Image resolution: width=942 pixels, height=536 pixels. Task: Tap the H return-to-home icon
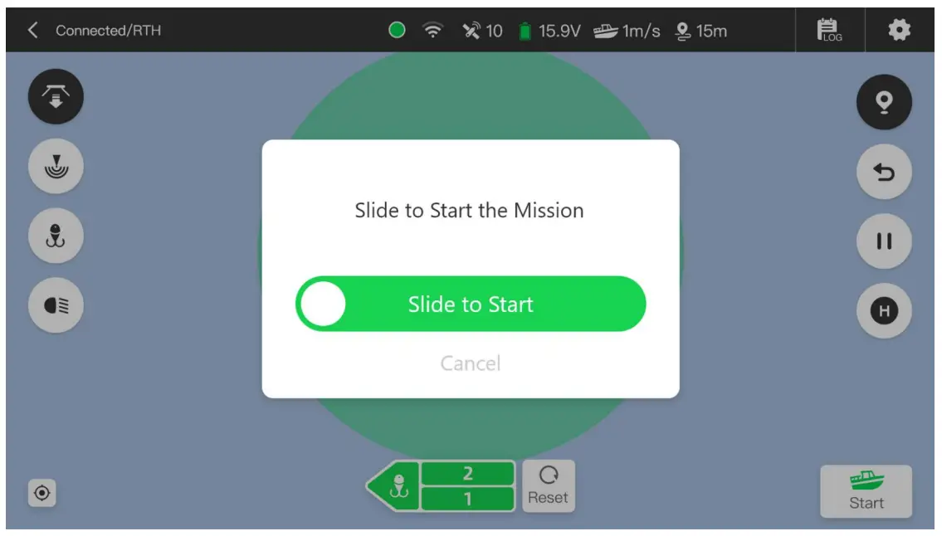click(x=884, y=310)
